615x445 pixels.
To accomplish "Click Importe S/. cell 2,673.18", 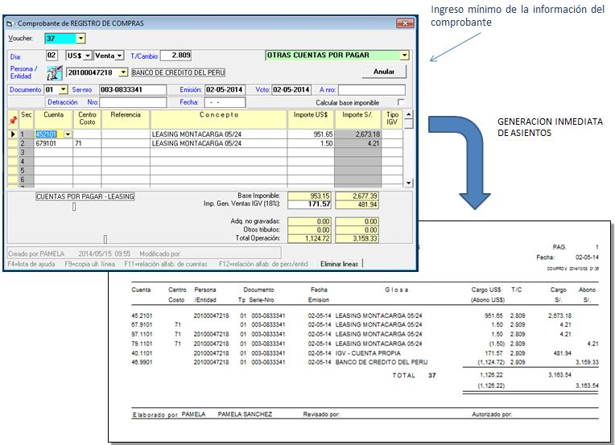I will 357,134.
